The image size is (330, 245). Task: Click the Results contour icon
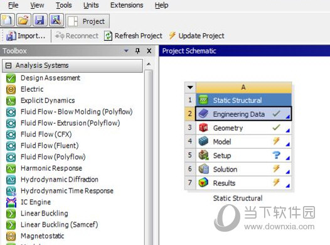203,183
